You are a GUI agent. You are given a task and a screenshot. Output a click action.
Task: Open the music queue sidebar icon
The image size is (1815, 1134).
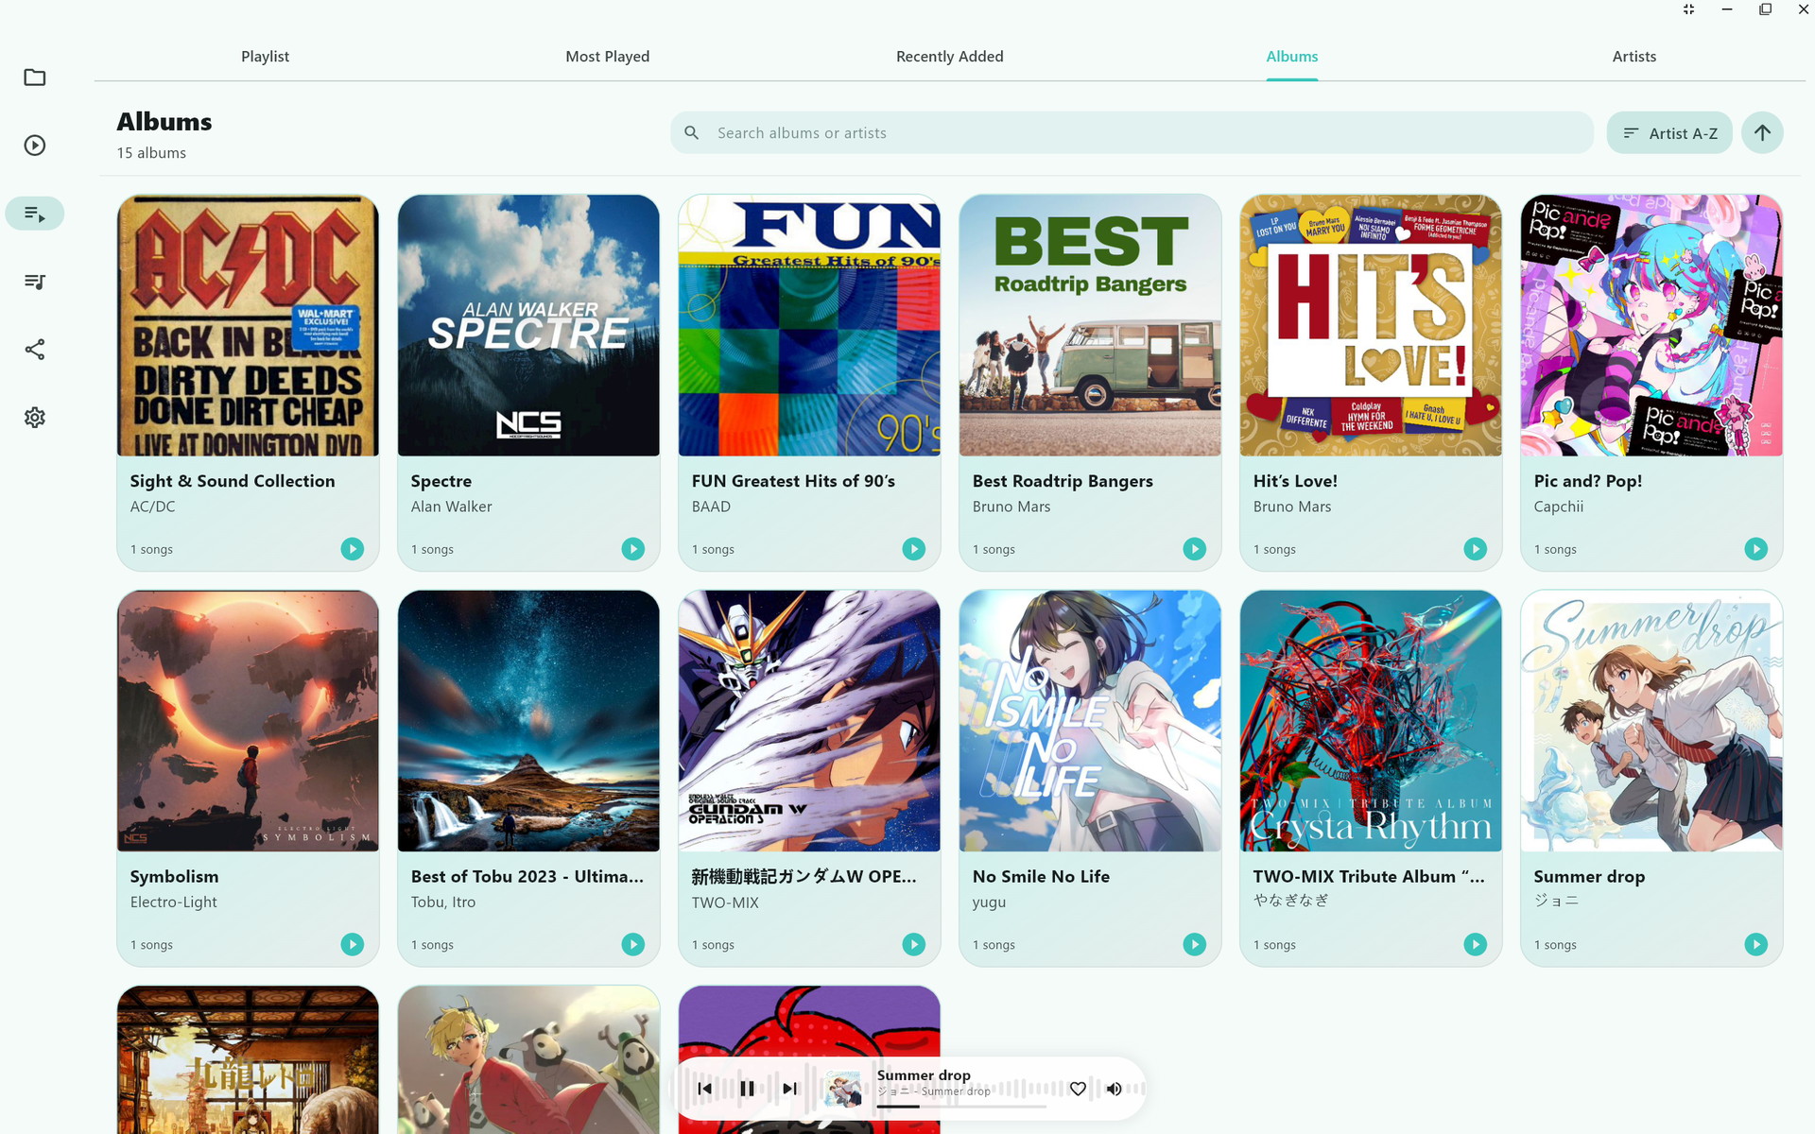point(35,282)
